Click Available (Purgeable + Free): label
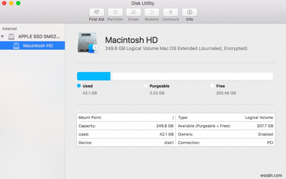Viewport: 286px width, 179px height. pyautogui.click(x=204, y=126)
